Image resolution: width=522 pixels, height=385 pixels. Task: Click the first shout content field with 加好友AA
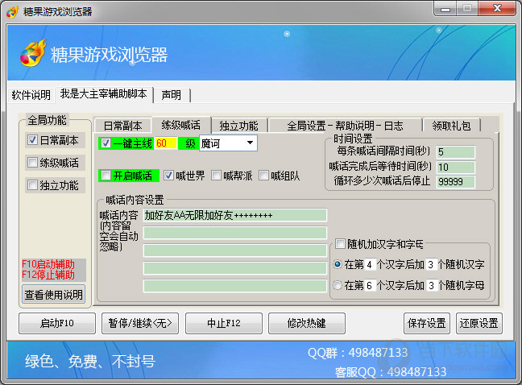click(235, 215)
